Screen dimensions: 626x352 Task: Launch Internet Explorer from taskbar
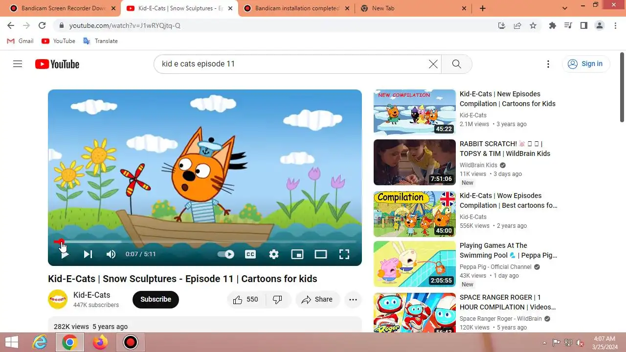(40, 342)
